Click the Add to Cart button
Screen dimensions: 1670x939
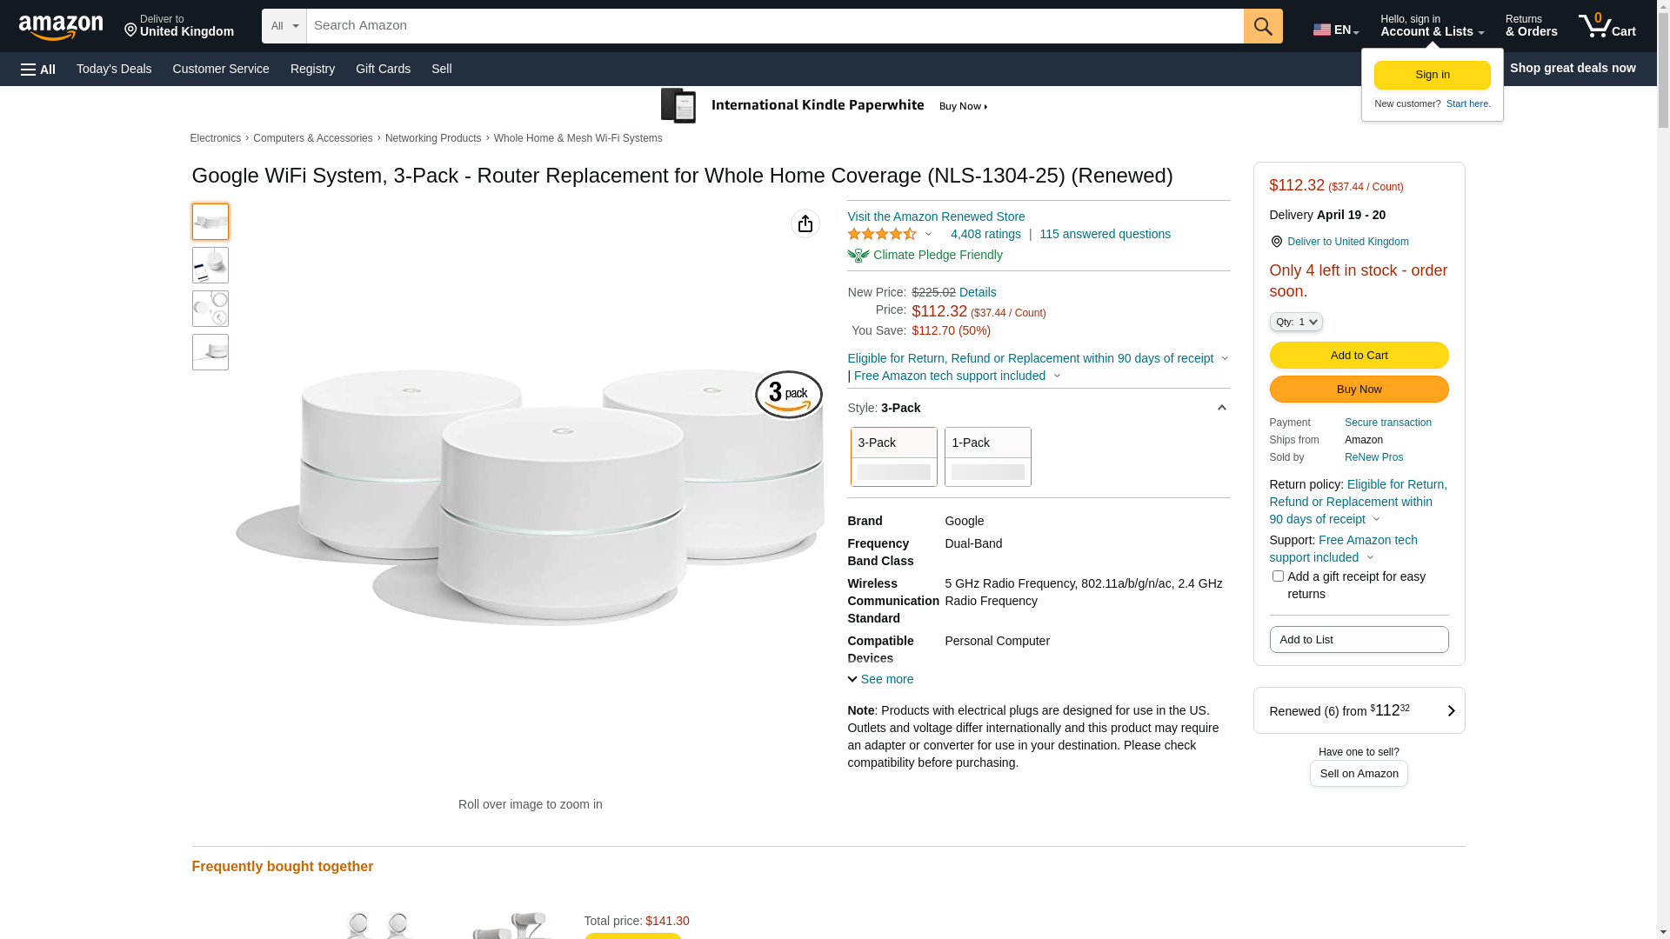tap(1359, 355)
